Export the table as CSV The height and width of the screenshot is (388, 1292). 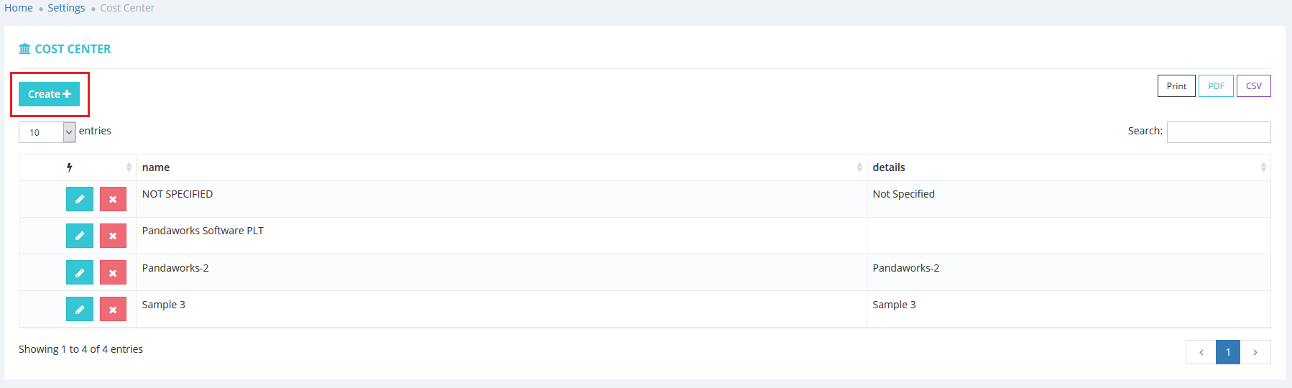click(1253, 86)
